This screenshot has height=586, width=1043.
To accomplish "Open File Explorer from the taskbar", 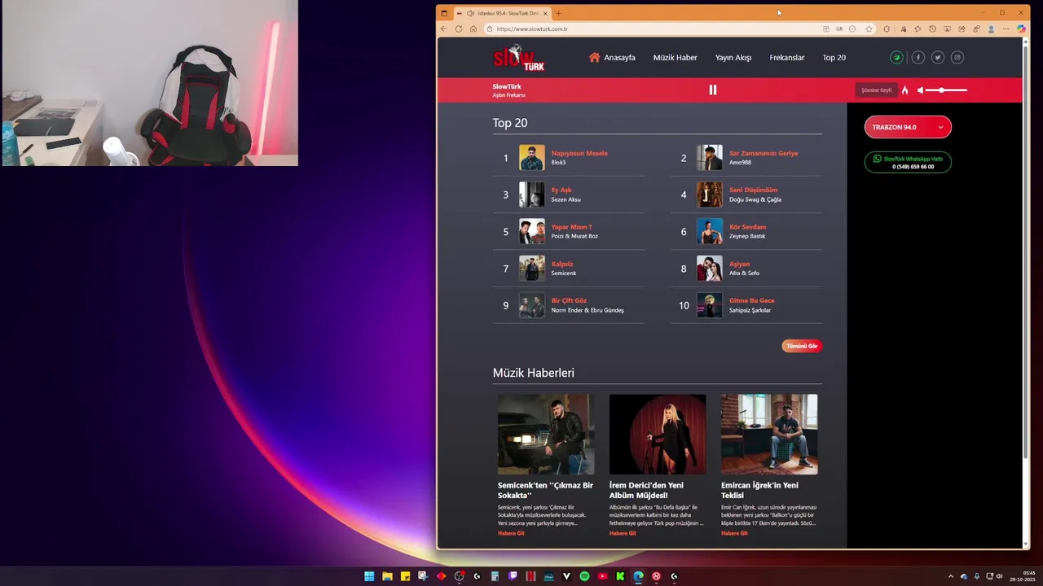I will click(x=387, y=576).
